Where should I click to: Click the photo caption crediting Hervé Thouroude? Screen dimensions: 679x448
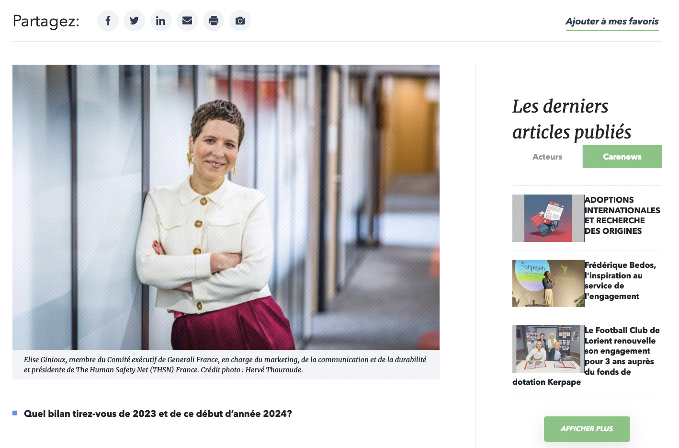pos(226,365)
